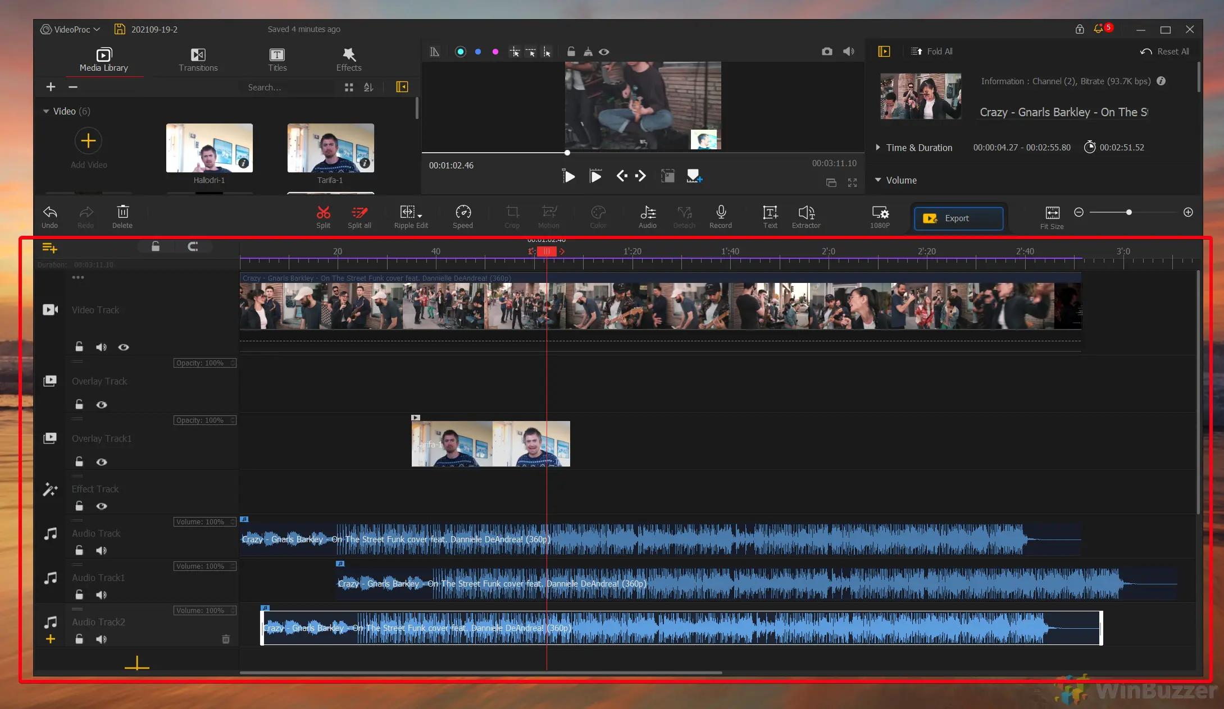Image resolution: width=1224 pixels, height=709 pixels.
Task: Hide Overlay Track1 using its eye icon
Action: click(x=102, y=462)
